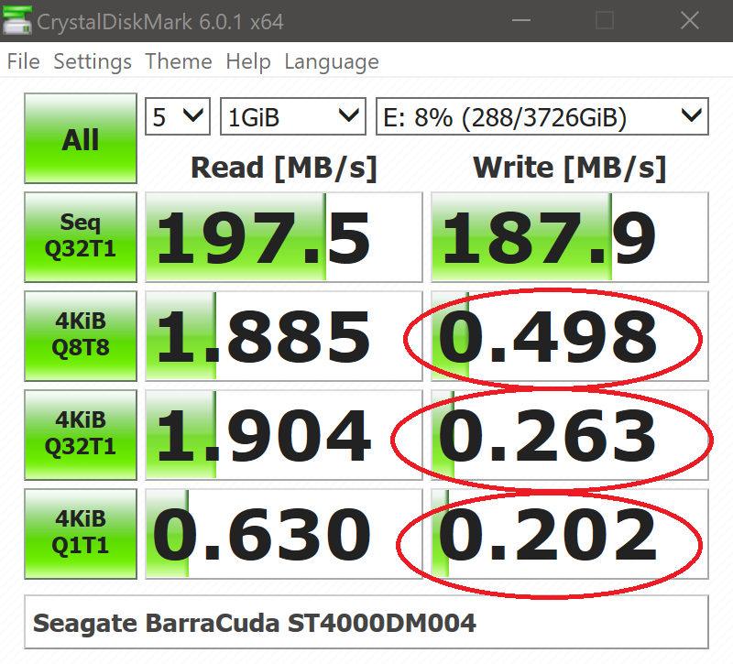Click the sequential read result 197.5

(284, 237)
